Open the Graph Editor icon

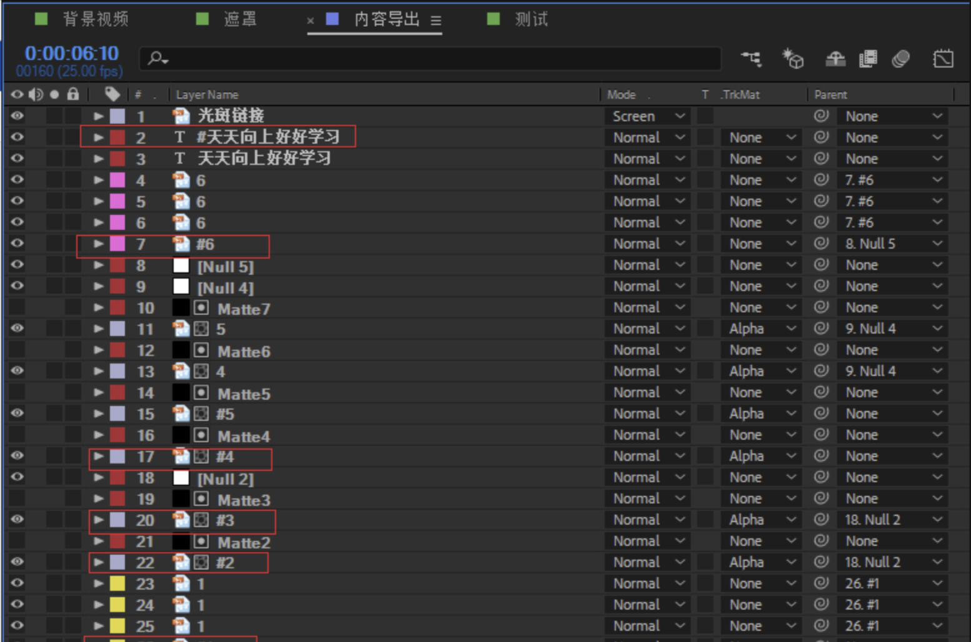943,59
